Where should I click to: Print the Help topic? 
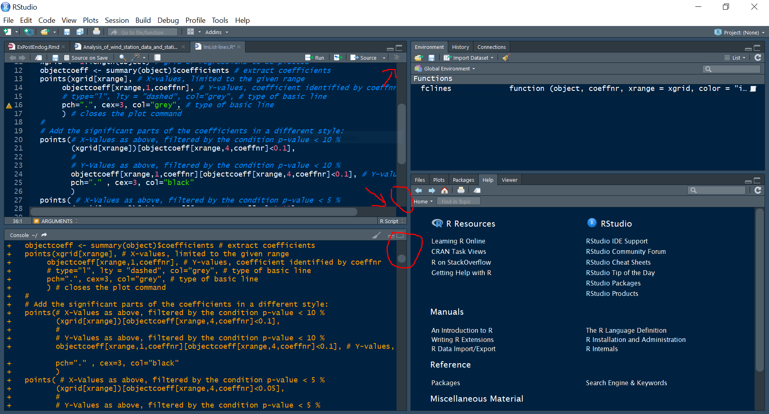tap(461, 191)
